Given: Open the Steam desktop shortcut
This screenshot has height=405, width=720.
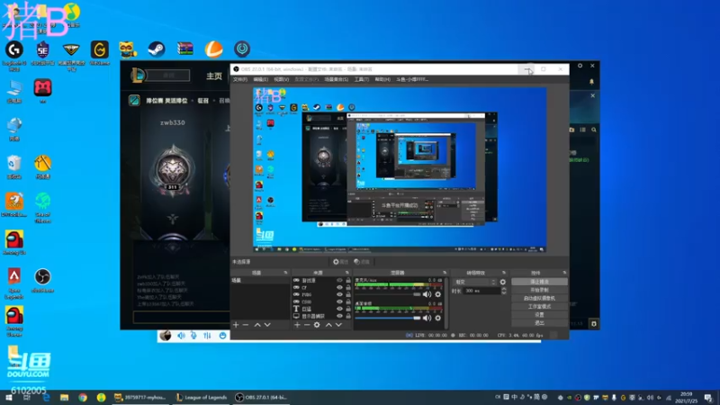Looking at the screenshot, I should (x=157, y=49).
